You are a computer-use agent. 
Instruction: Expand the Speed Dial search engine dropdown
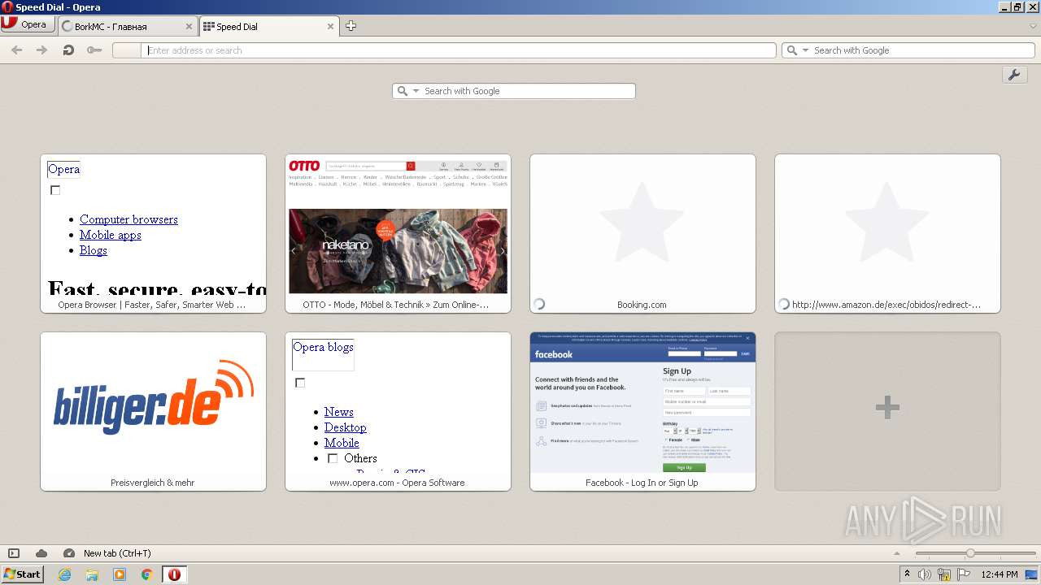(x=416, y=91)
